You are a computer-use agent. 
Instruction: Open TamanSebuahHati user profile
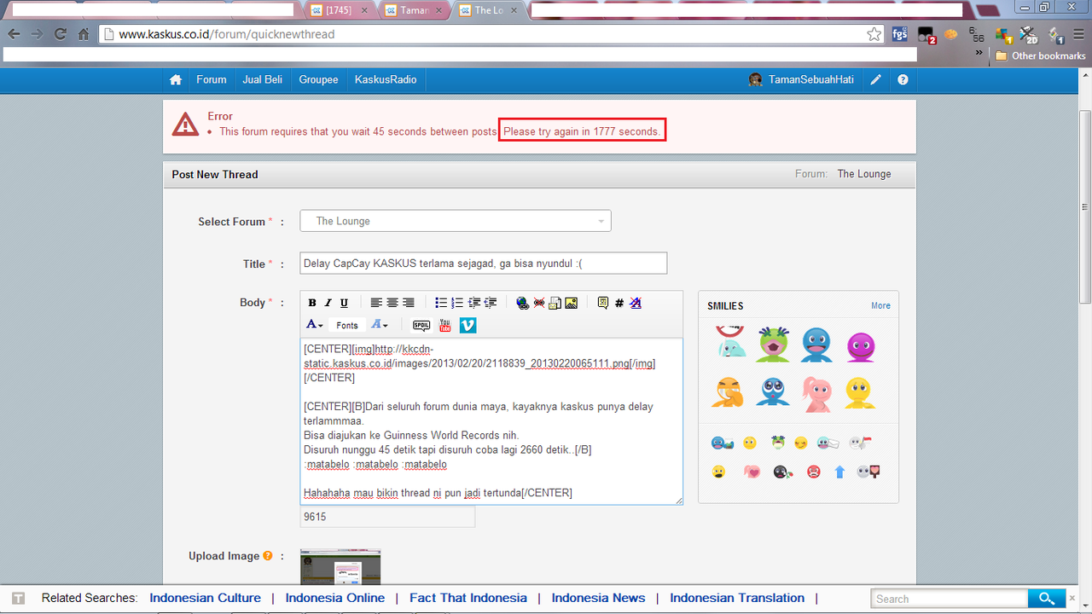pyautogui.click(x=802, y=79)
